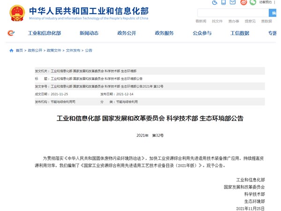Open the Weibo social icon
The height and width of the screenshot is (211, 281).
point(243,3)
